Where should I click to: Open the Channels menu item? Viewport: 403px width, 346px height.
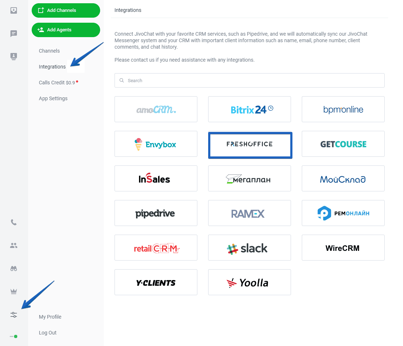coord(49,51)
